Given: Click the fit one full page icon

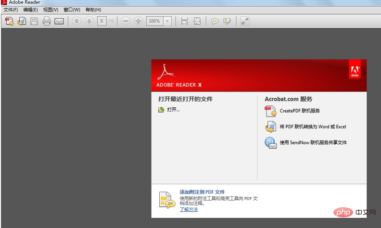Looking at the screenshot, I should (x=197, y=21).
